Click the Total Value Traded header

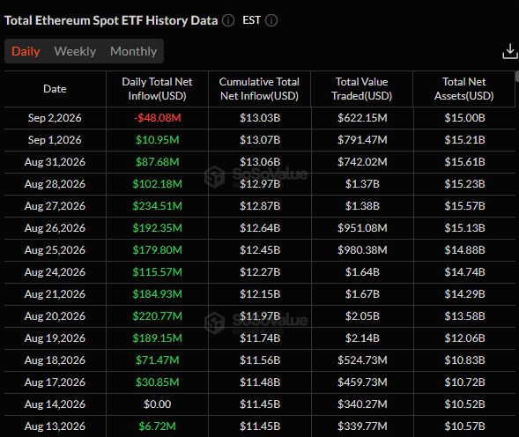(362, 89)
